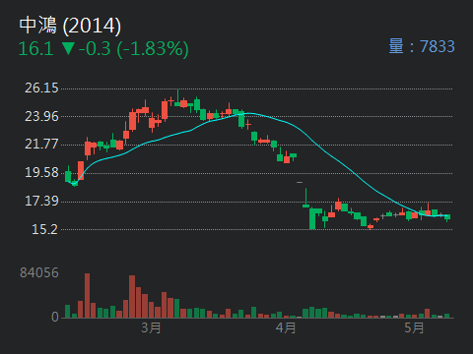The image size is (473, 354).
Task: Click the 3月 date axis label
Action: [x=151, y=327]
